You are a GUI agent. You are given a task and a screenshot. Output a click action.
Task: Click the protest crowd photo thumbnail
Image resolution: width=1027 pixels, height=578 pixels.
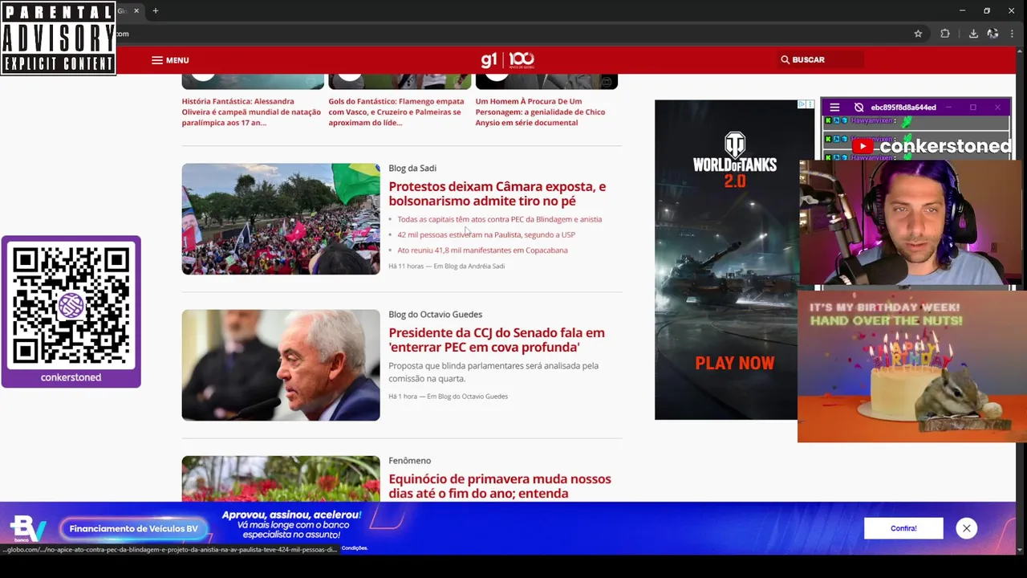[x=281, y=218]
